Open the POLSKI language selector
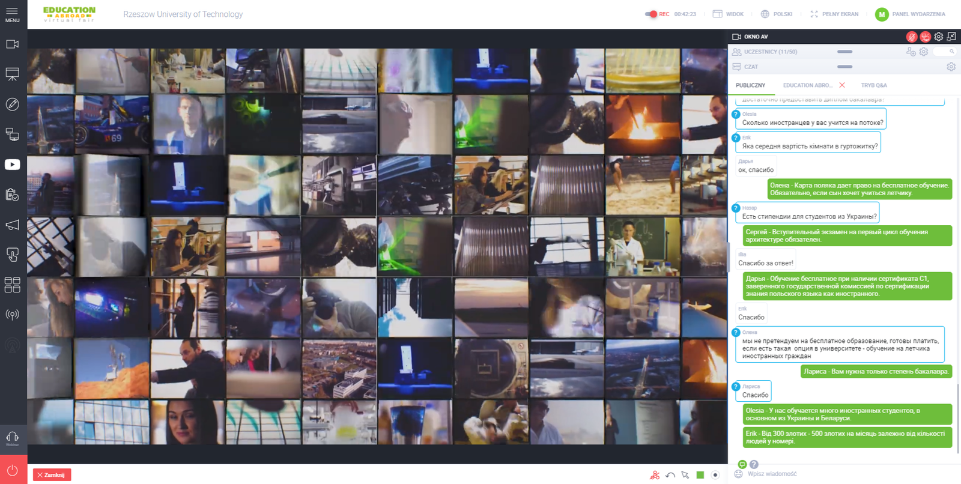Screen dimensions: 961x484 tap(777, 14)
